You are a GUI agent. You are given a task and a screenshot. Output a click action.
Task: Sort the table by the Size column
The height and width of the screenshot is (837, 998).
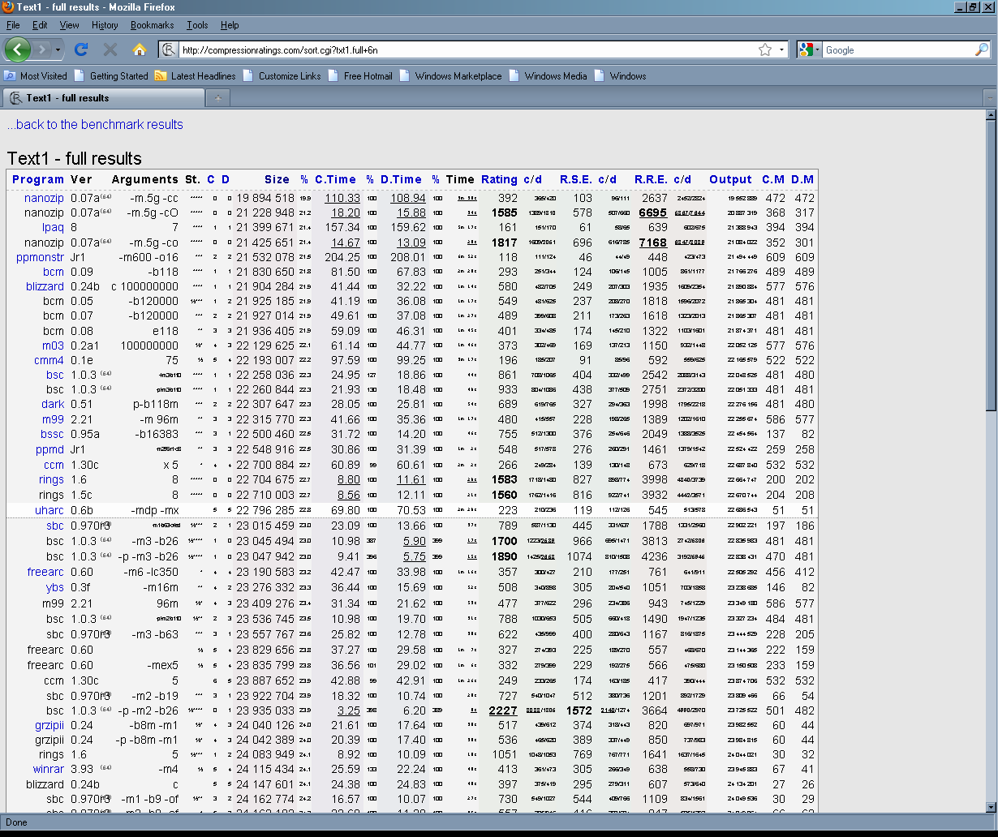276,179
